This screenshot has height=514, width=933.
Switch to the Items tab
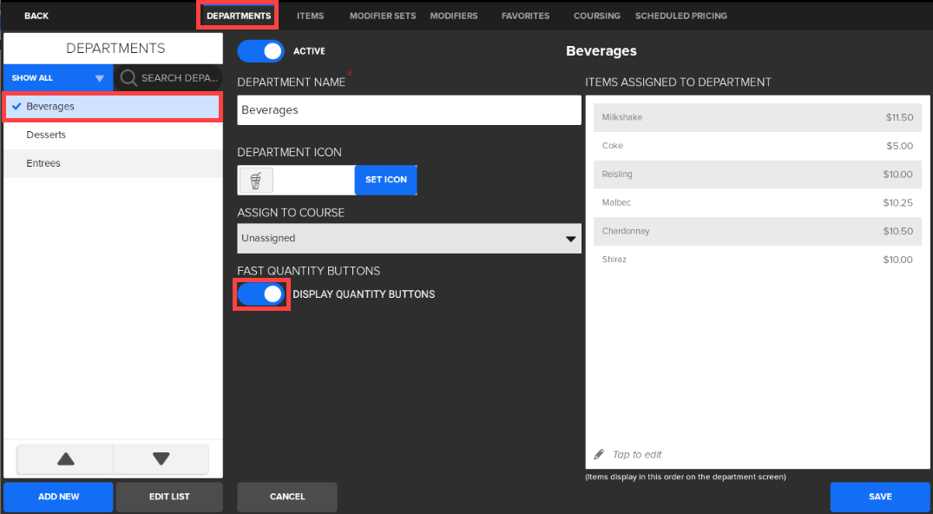(x=310, y=16)
